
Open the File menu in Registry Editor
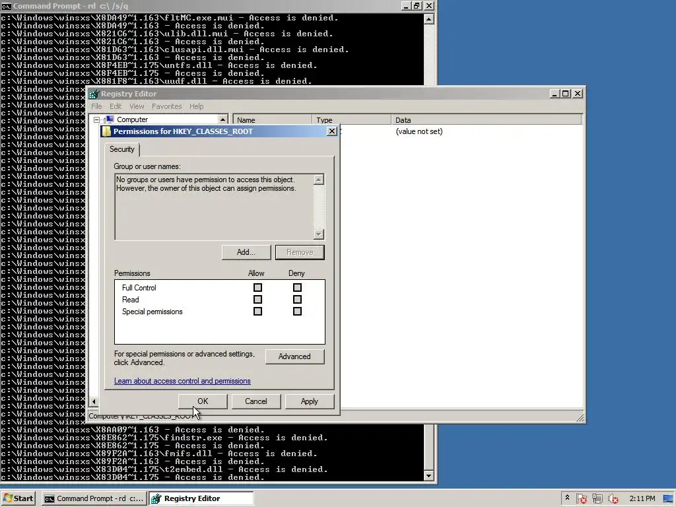[x=96, y=106]
